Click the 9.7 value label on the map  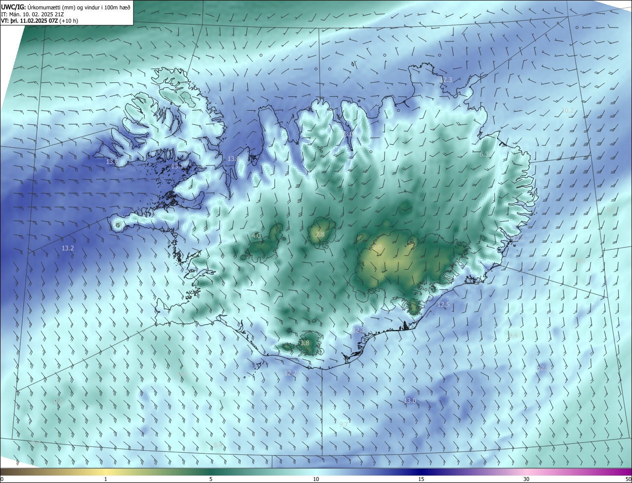(x=343, y=424)
